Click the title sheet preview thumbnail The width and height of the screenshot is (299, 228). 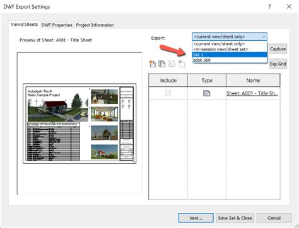coord(79,123)
